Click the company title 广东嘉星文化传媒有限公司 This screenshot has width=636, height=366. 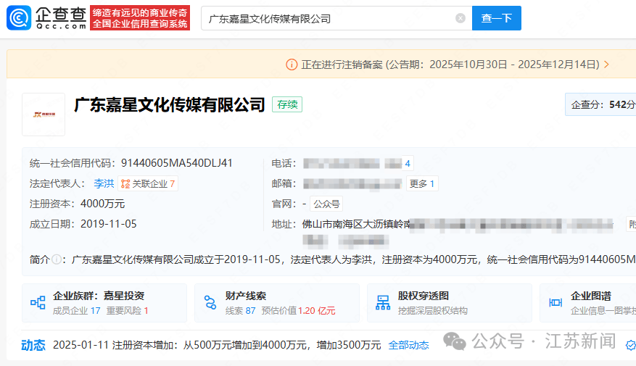[170, 105]
